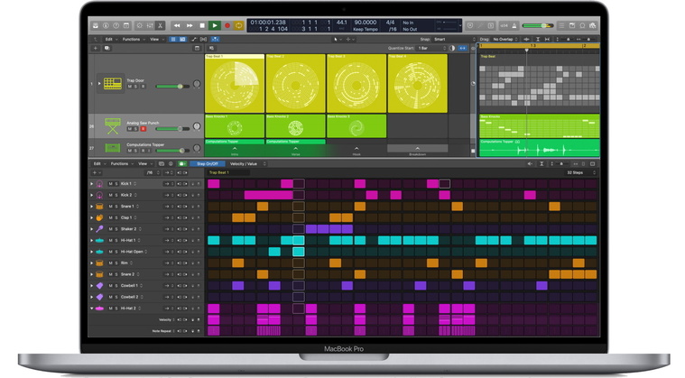Open the 32 Steps pattern length dropdown
Viewport: 685px width, 378px height.
click(581, 173)
